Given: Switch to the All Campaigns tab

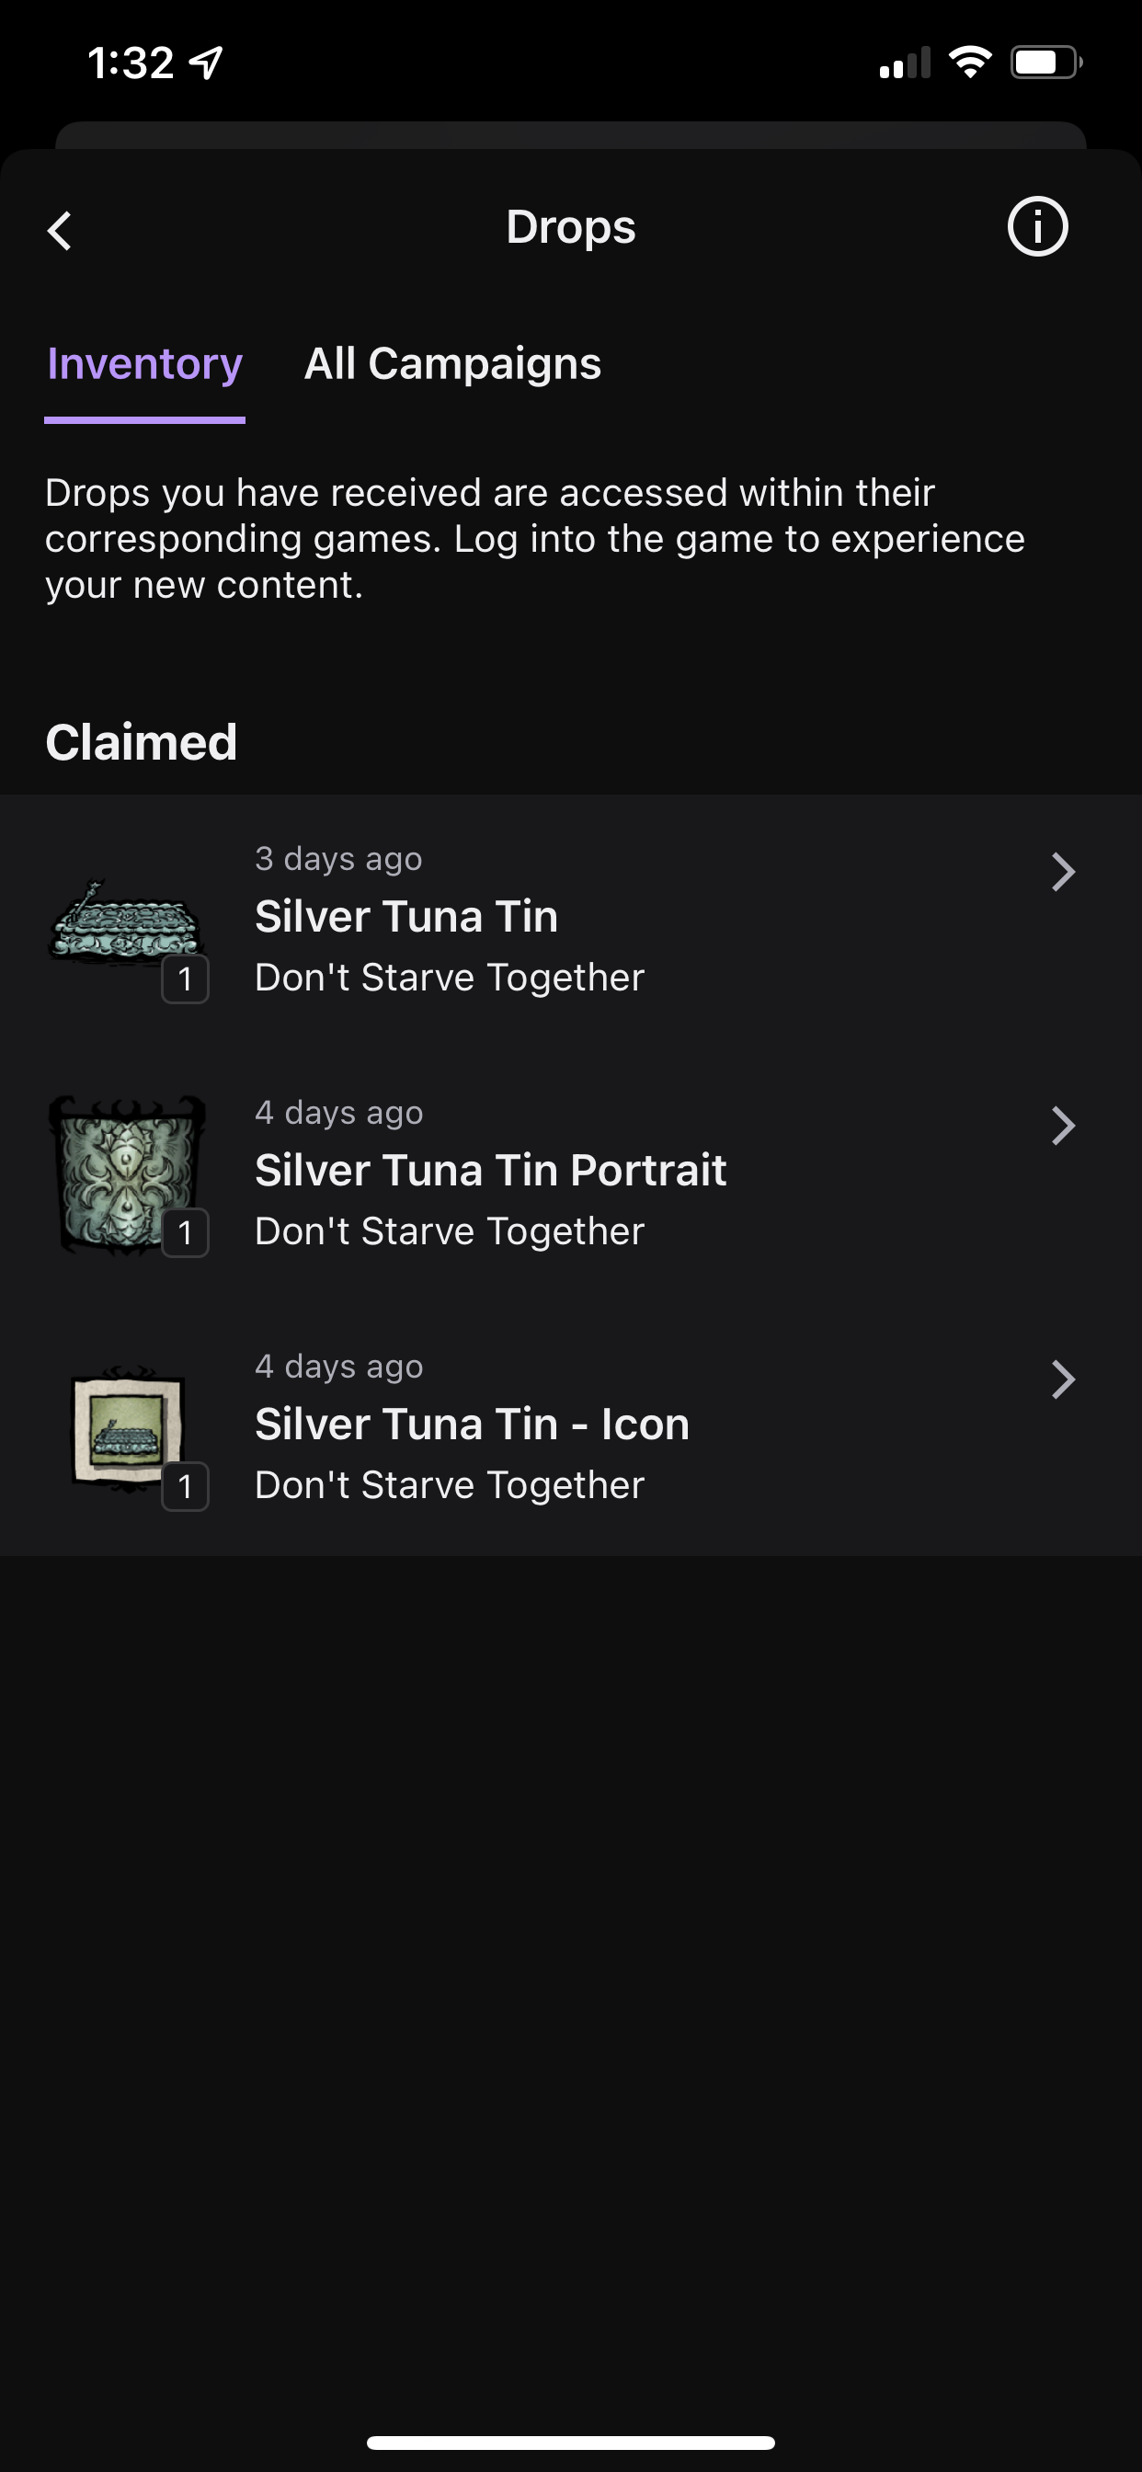Looking at the screenshot, I should [x=452, y=363].
